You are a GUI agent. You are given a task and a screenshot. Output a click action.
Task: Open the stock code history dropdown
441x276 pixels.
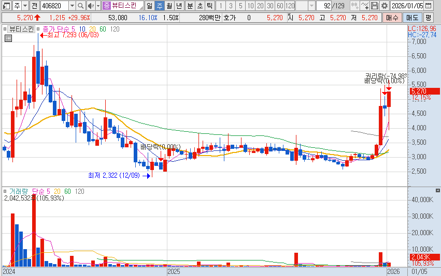[x=72, y=6]
